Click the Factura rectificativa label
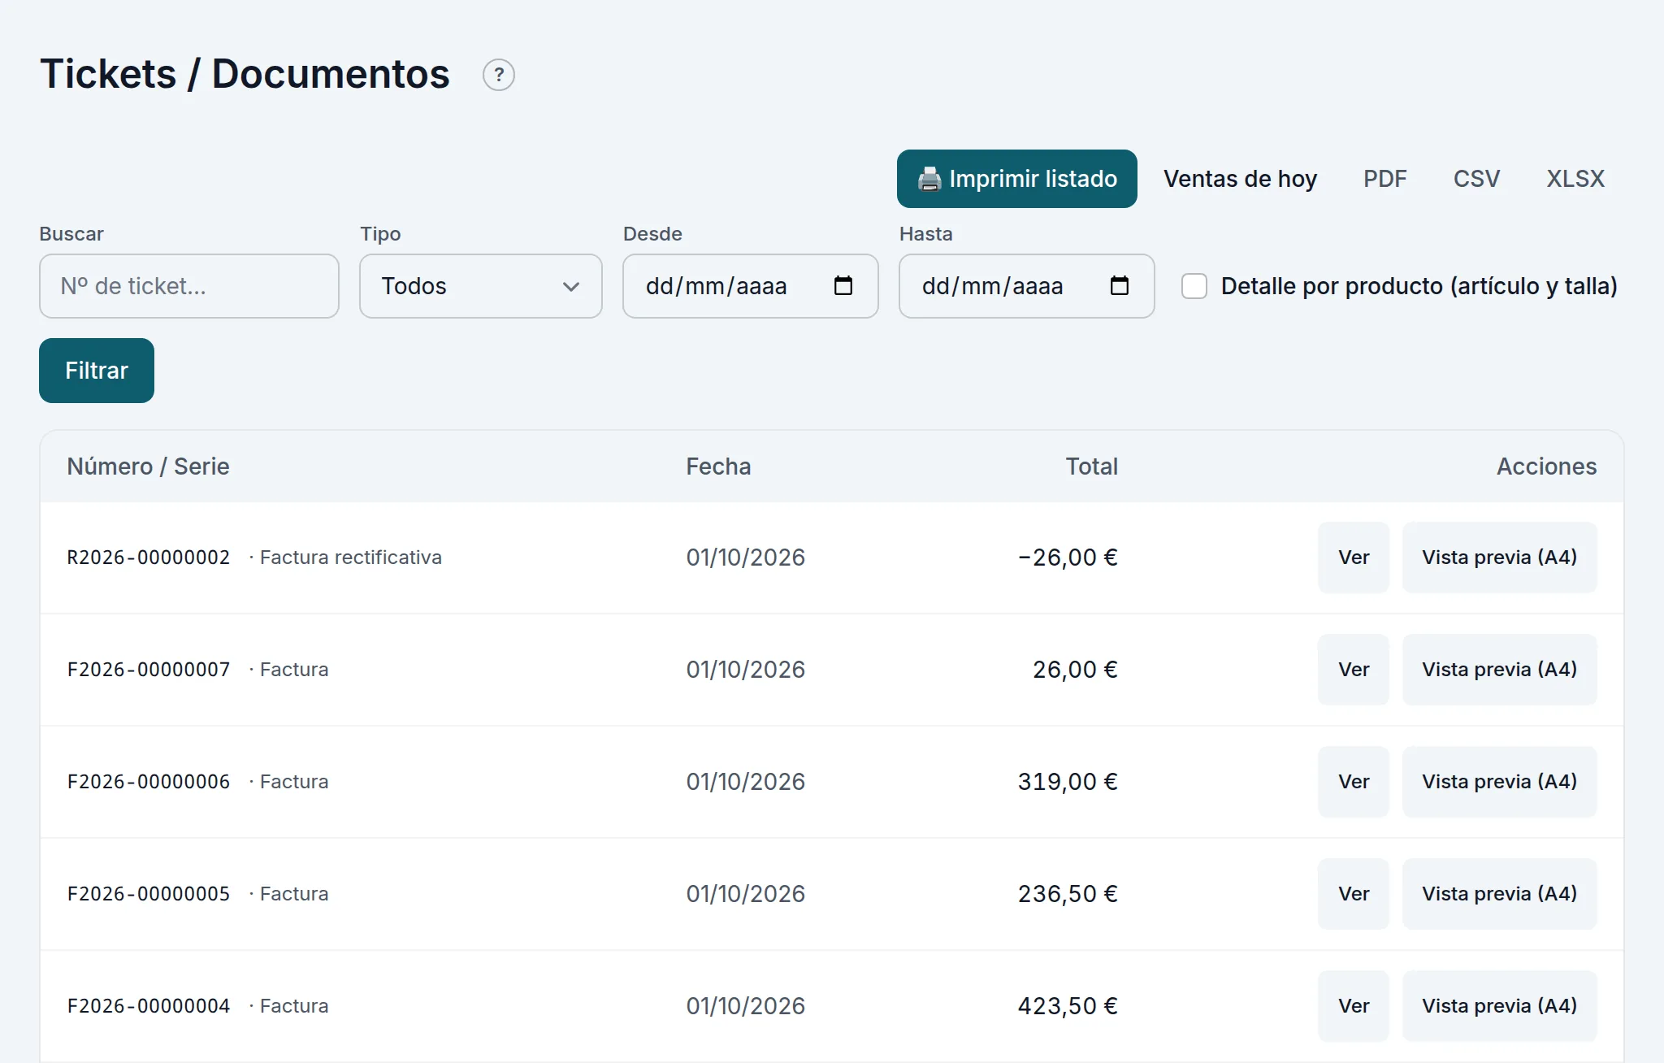This screenshot has height=1063, width=1664. point(351,558)
